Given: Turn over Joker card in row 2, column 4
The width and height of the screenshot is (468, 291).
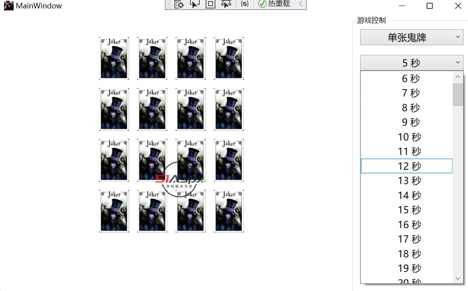Looking at the screenshot, I should tap(229, 109).
